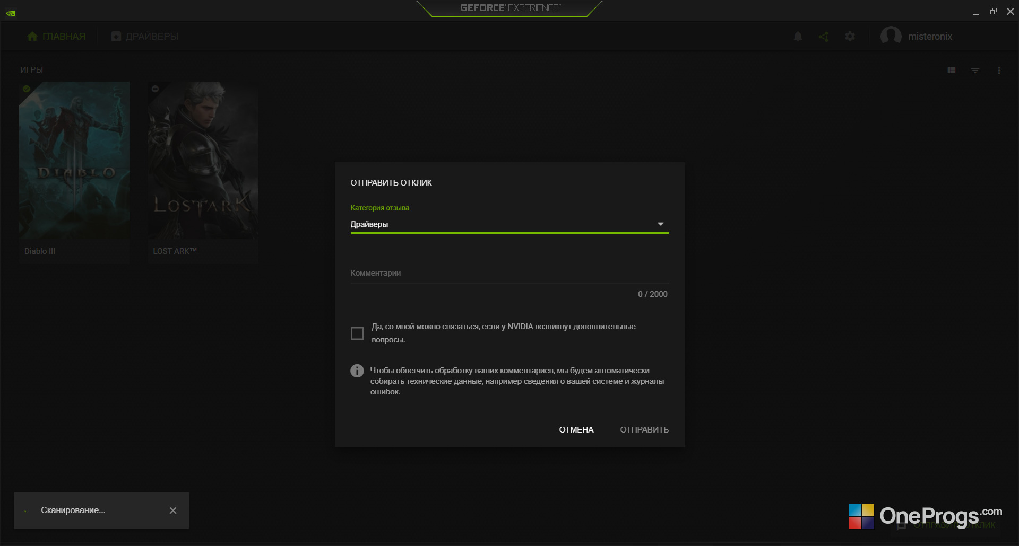
Task: Click the NVIDIA logo icon
Action: pyautogui.click(x=11, y=13)
